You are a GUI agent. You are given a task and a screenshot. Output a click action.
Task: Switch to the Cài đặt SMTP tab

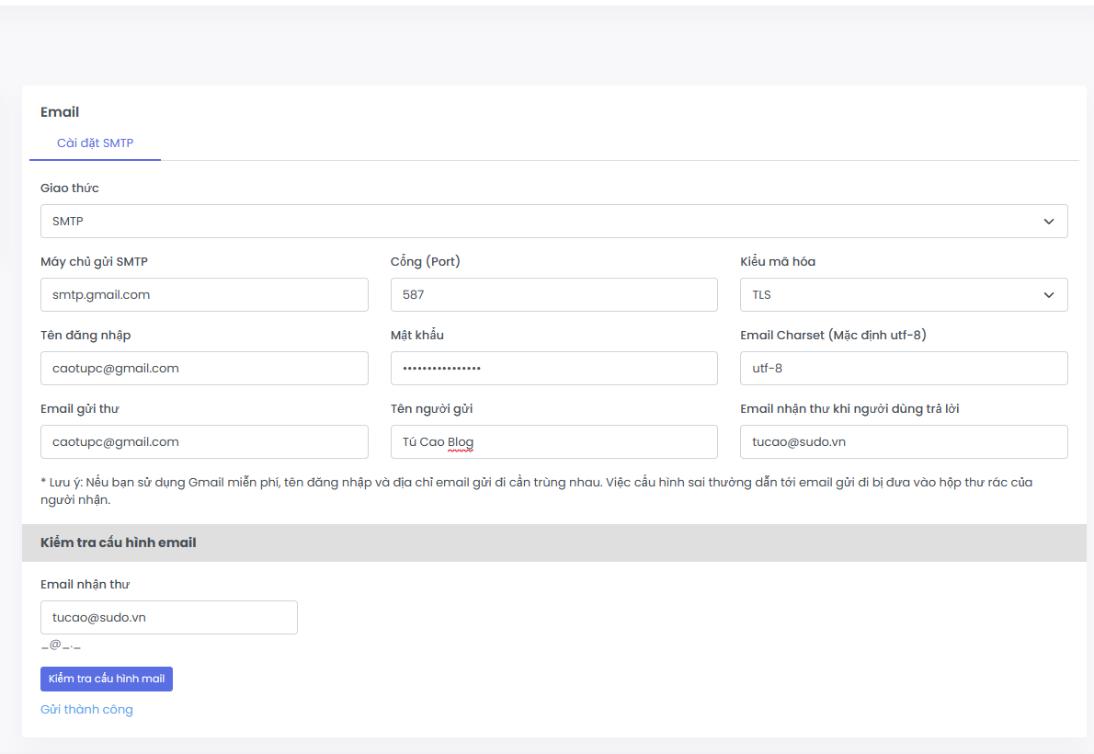point(95,143)
